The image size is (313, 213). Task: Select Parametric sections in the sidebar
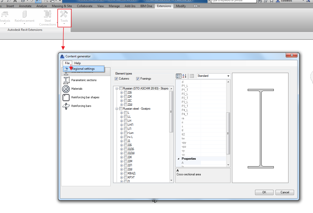tap(84, 80)
